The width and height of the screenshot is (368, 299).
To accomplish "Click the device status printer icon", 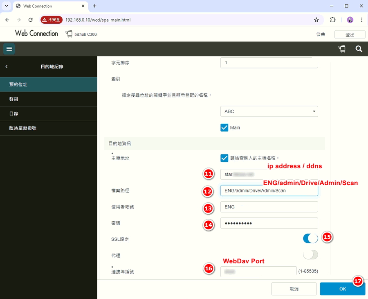I will [342, 49].
